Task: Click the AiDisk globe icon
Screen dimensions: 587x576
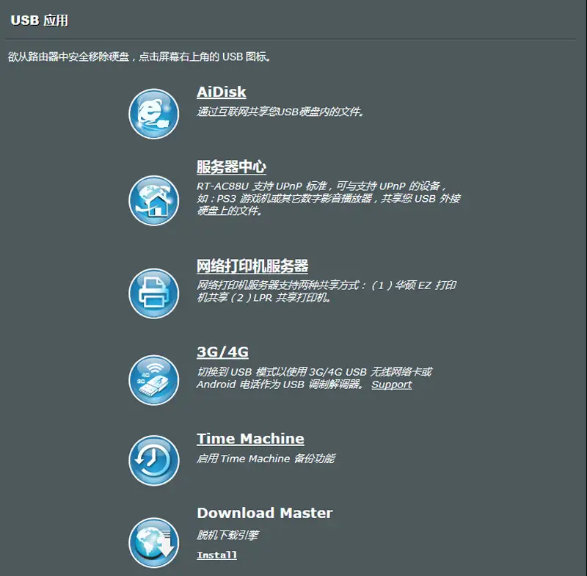Action: [x=154, y=114]
